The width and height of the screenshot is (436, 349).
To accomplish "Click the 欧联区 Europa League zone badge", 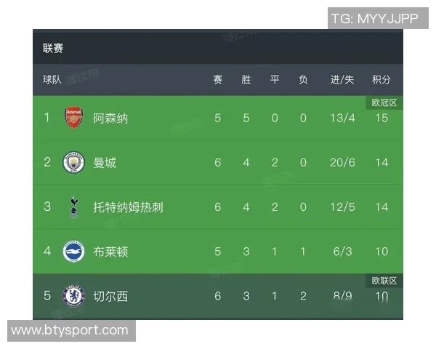I will [x=384, y=281].
